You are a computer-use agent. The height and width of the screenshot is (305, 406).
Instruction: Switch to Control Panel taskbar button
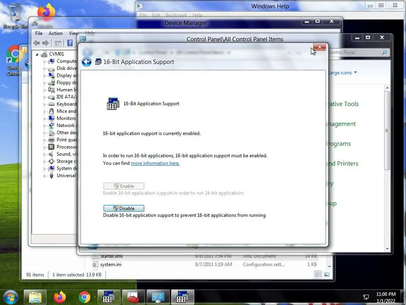(x=158, y=297)
